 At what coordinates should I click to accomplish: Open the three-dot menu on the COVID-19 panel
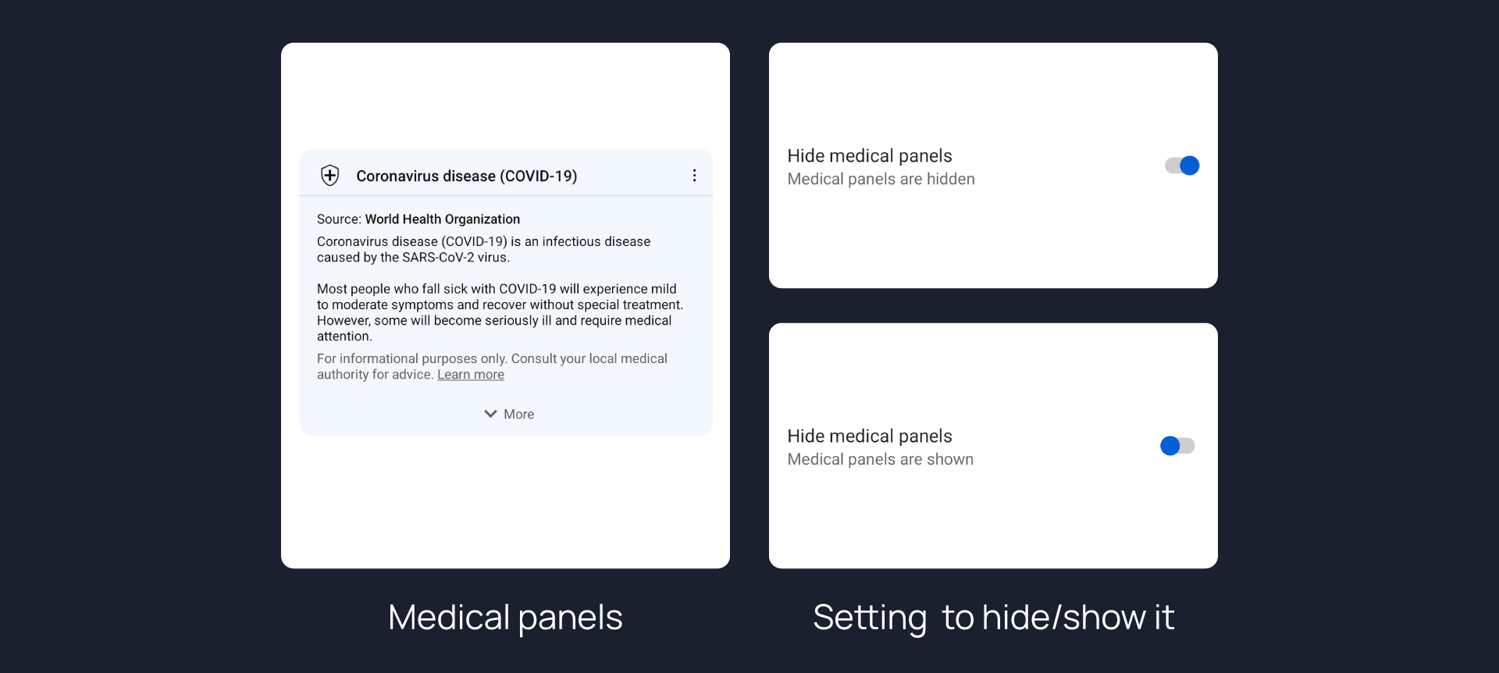694,176
